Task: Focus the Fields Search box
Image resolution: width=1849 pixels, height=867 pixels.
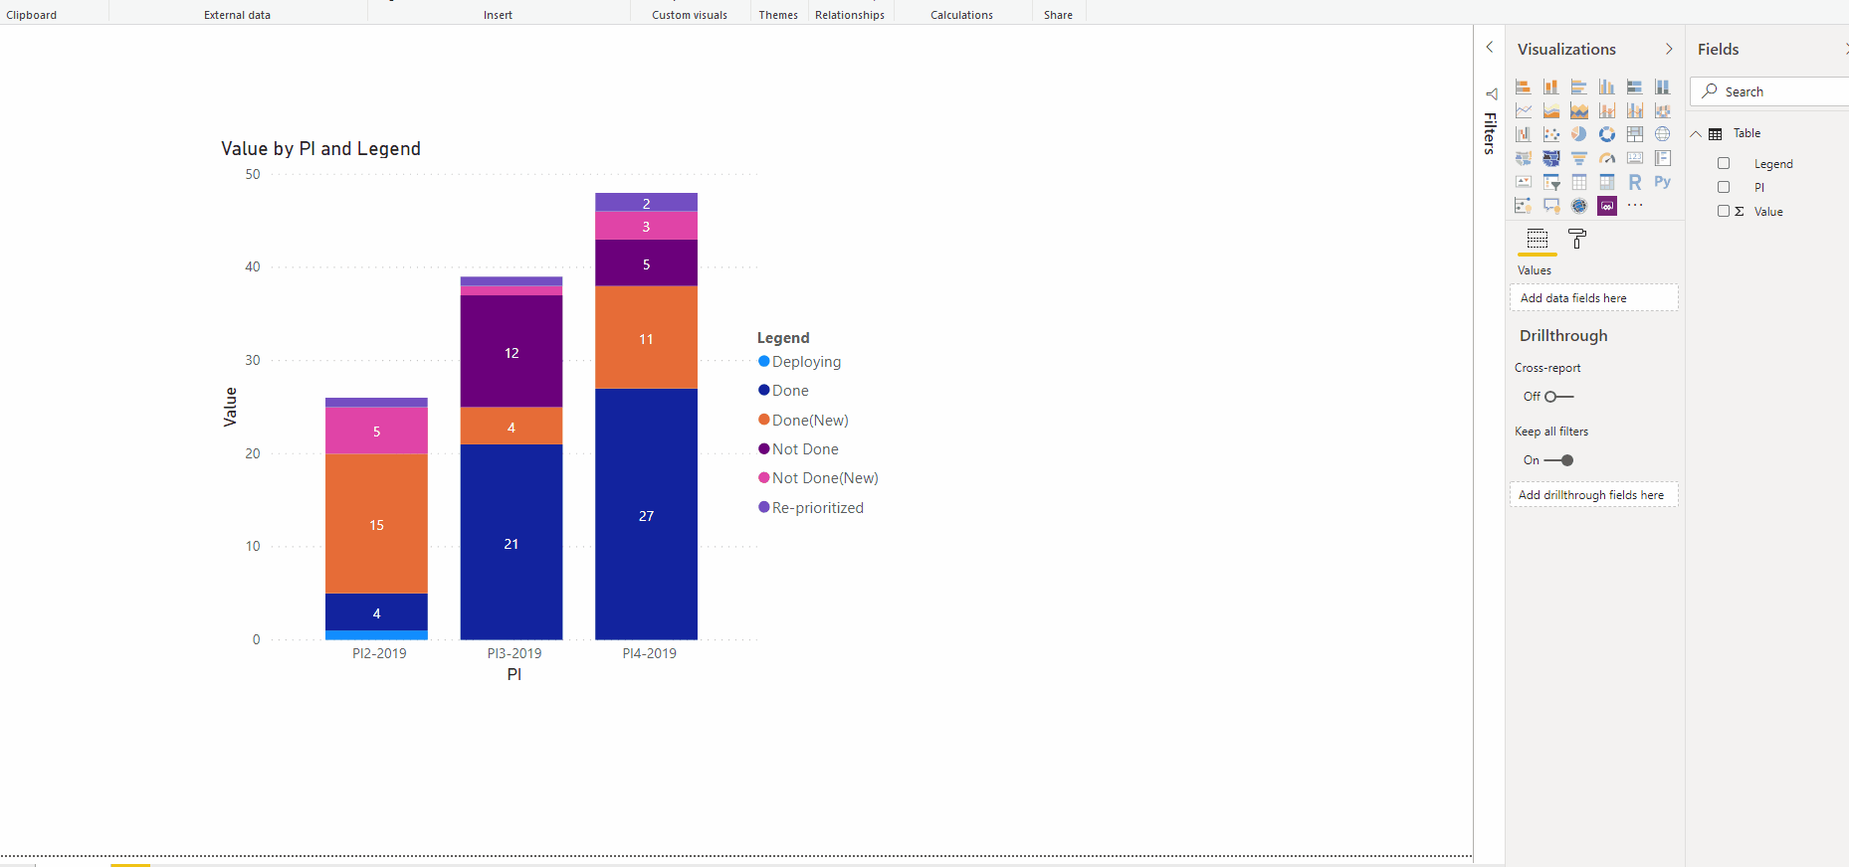Action: coord(1769,91)
